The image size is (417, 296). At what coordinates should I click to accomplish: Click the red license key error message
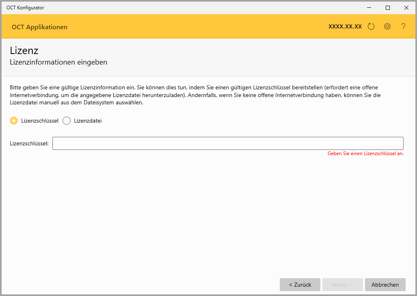point(365,153)
